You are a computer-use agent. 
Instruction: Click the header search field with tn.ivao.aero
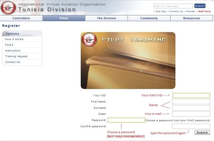coord(173,6)
